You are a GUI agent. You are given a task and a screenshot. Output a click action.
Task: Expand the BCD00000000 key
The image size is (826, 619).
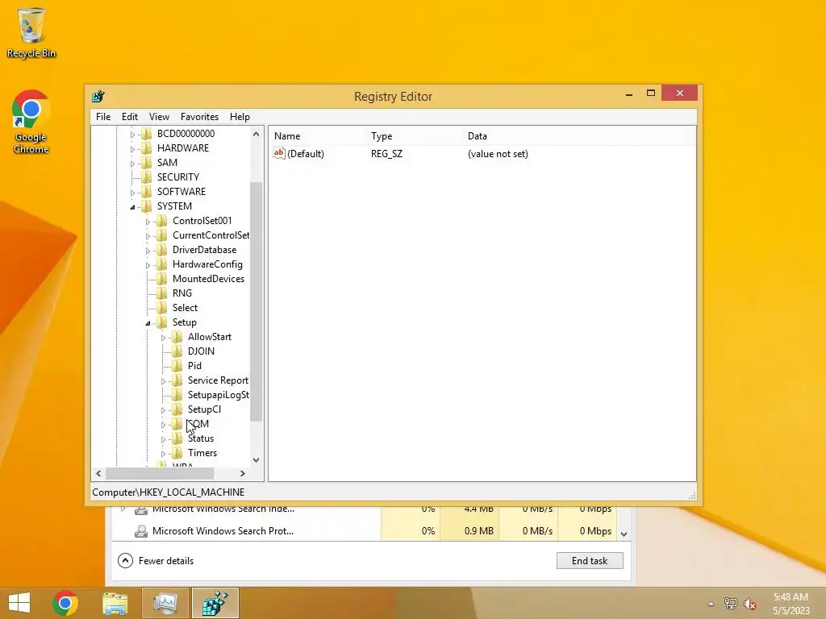point(132,135)
